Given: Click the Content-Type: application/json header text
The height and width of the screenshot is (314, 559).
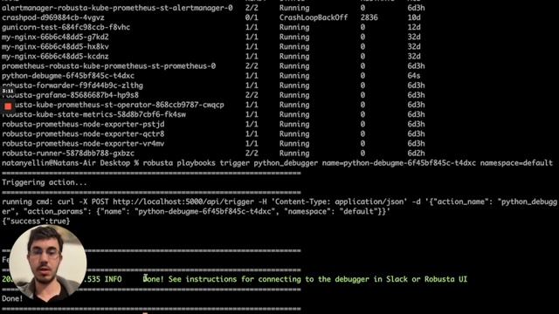Looking at the screenshot, I should 339,201.
